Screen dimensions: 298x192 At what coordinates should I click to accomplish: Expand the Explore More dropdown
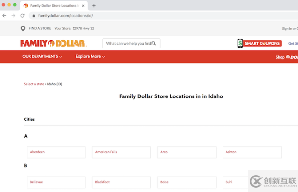pos(90,56)
